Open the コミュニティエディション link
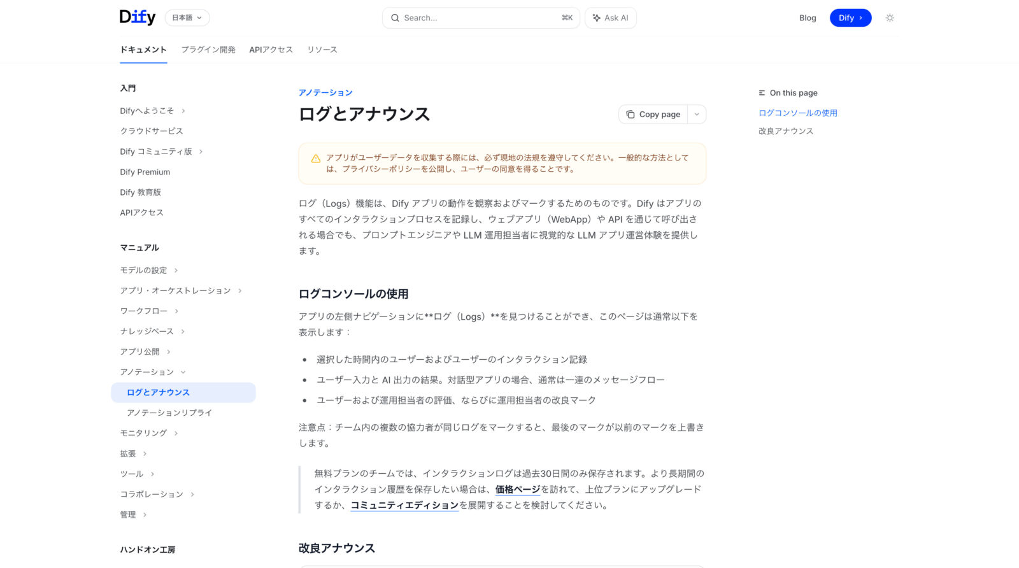Viewport: 1019px width, 568px height. [x=404, y=505]
